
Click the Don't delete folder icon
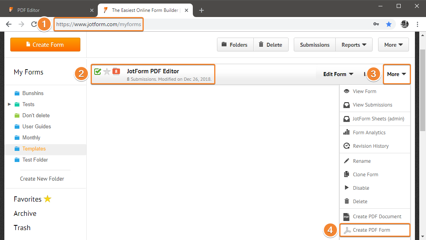(x=17, y=116)
